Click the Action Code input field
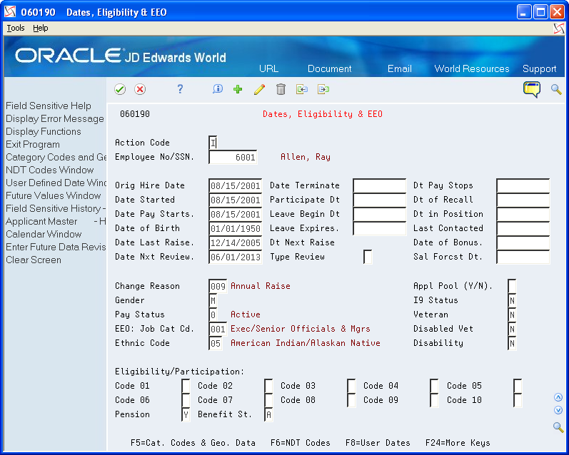The width and height of the screenshot is (569, 455). [x=213, y=143]
